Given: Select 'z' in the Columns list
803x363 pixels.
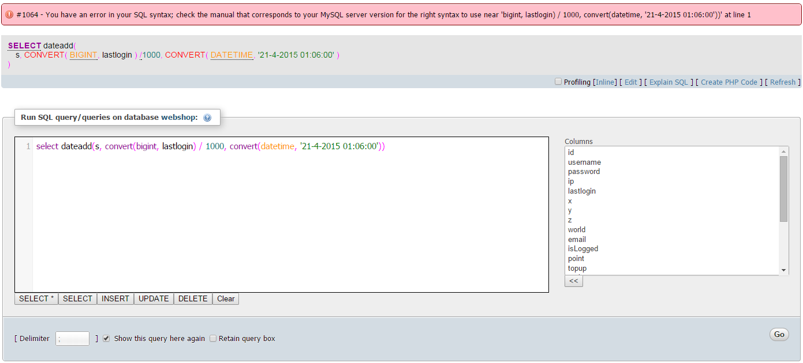Looking at the screenshot, I should (672, 220).
